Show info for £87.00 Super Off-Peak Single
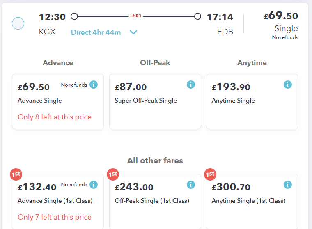 pyautogui.click(x=190, y=85)
